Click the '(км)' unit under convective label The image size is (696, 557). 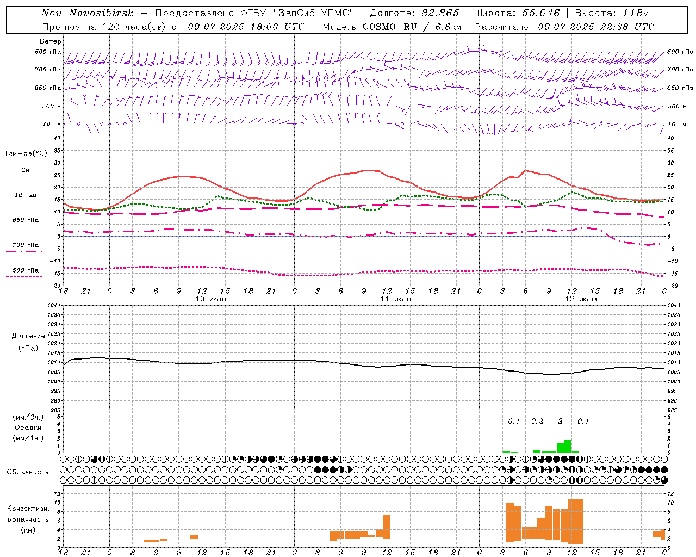coord(28,530)
